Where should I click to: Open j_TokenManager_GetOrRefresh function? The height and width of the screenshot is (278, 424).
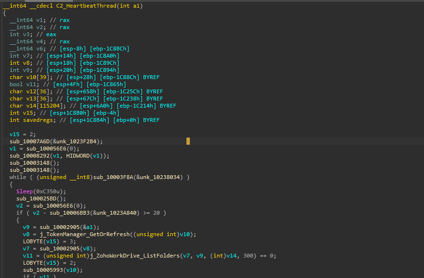85,234
